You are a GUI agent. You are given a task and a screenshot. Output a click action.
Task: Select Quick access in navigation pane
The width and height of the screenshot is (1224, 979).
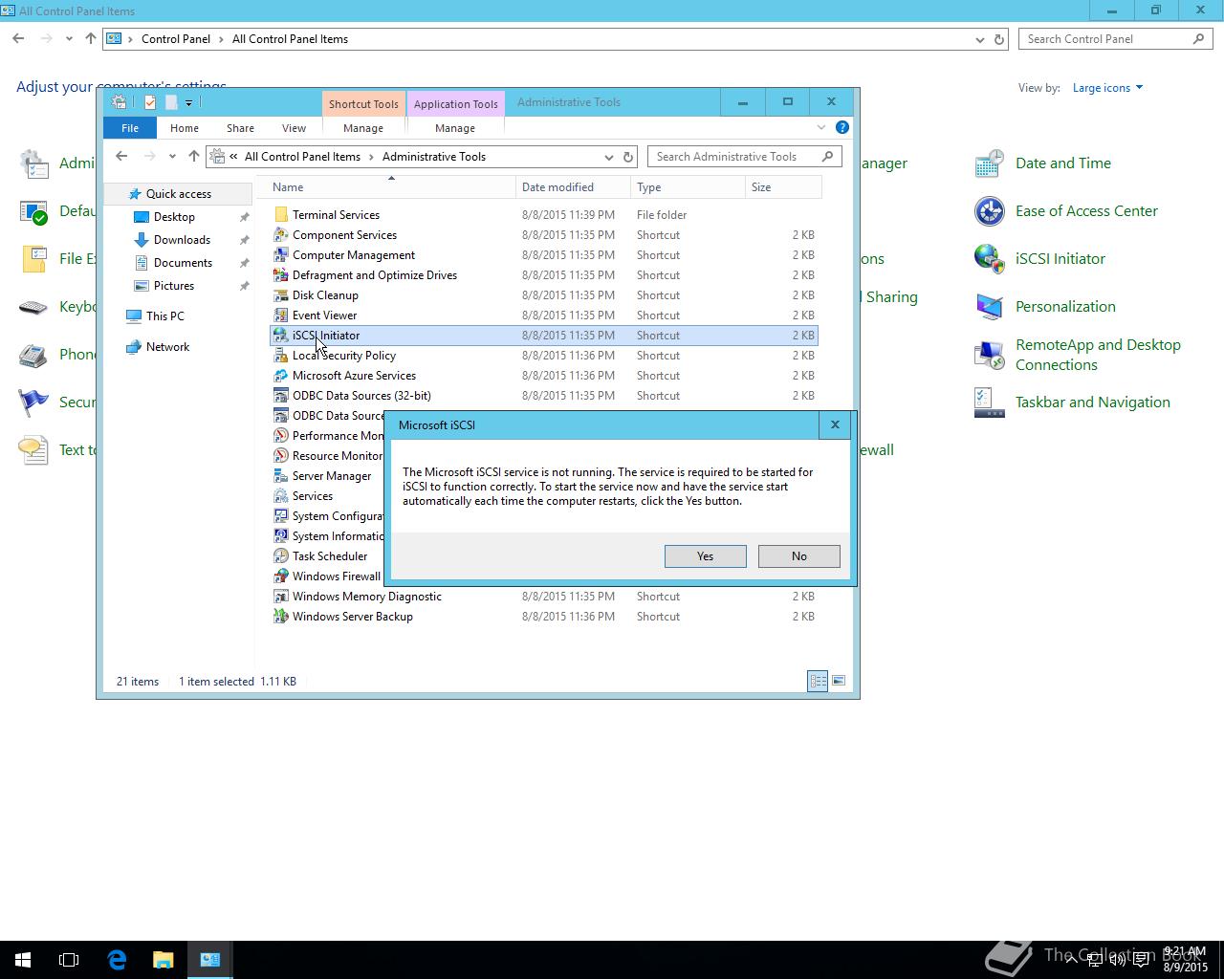pyautogui.click(x=178, y=194)
